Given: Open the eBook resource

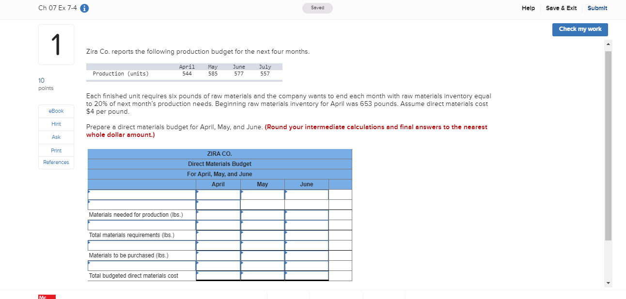Looking at the screenshot, I should pos(56,111).
